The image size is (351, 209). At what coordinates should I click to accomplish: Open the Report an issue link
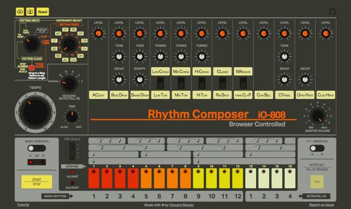click(321, 205)
